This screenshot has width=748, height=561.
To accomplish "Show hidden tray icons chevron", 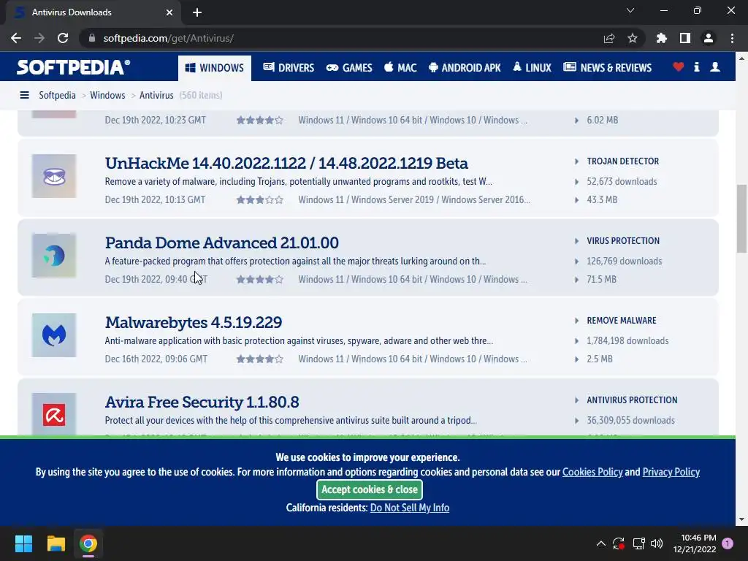I will pos(601,543).
